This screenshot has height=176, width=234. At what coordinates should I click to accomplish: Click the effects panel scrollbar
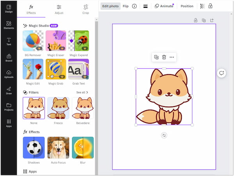pyautogui.click(x=96, y=98)
